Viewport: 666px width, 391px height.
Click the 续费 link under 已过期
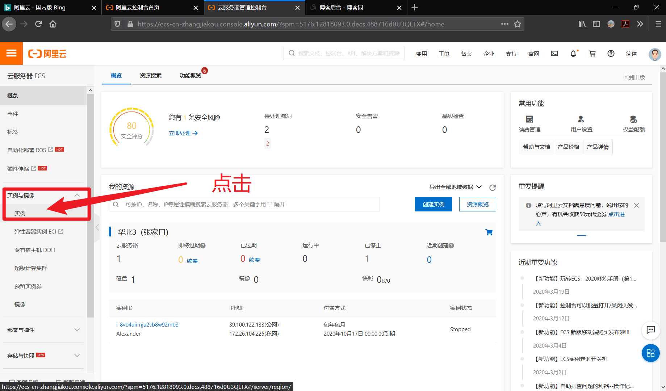(x=254, y=260)
